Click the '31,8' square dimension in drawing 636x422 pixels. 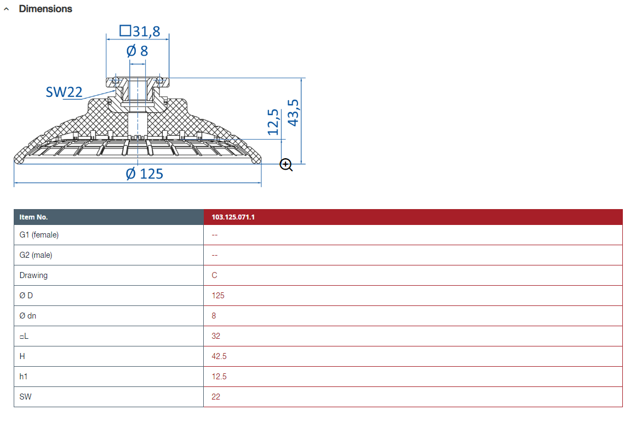(x=140, y=31)
